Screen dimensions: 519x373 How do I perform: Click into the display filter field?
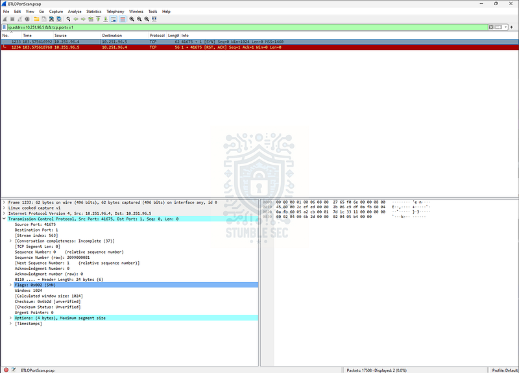point(248,27)
